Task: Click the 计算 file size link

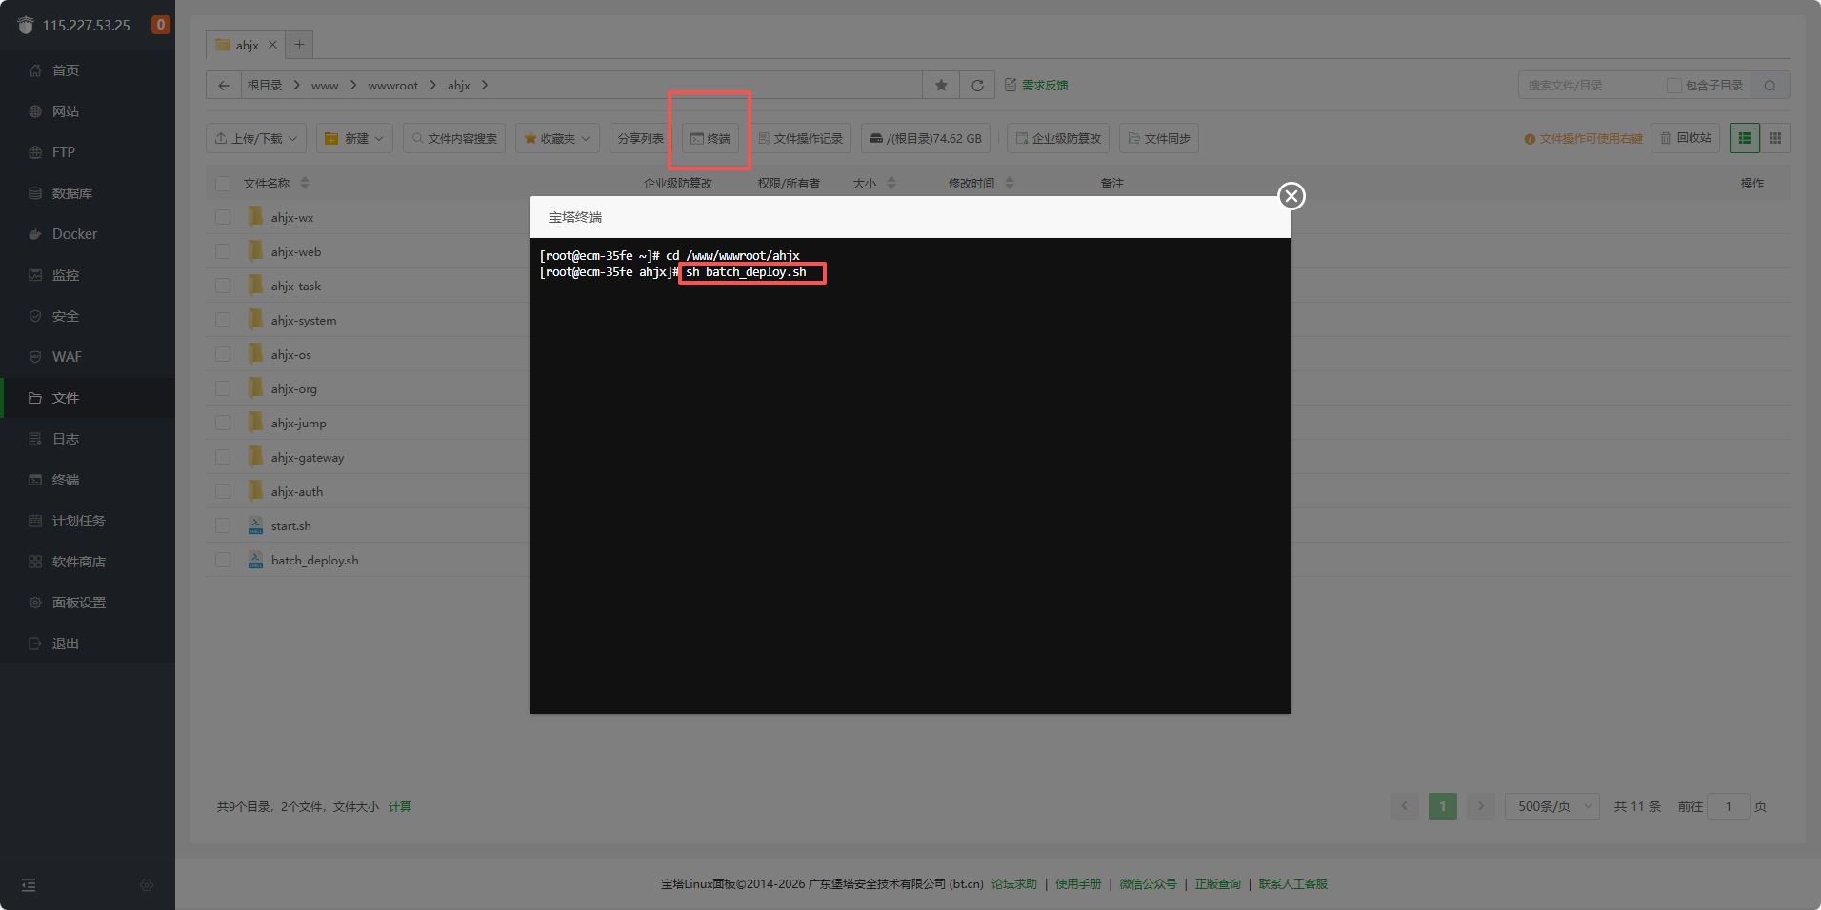Action: pos(400,806)
